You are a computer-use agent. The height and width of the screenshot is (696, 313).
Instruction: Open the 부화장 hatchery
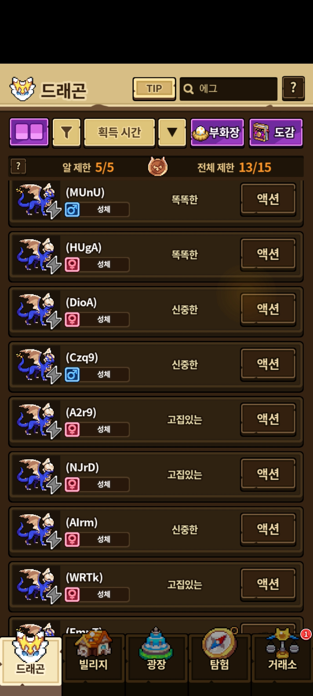tap(217, 133)
